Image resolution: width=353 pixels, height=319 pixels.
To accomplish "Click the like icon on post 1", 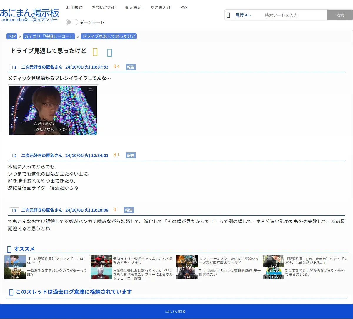I will 115,66.
